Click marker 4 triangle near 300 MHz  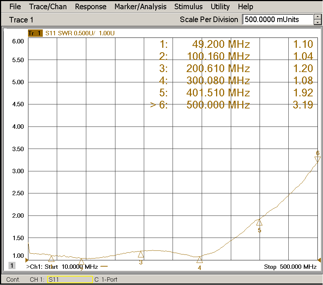point(199,260)
